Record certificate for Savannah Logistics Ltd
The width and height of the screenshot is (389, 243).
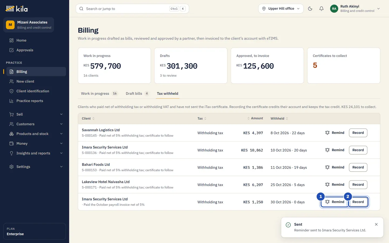[358, 133]
